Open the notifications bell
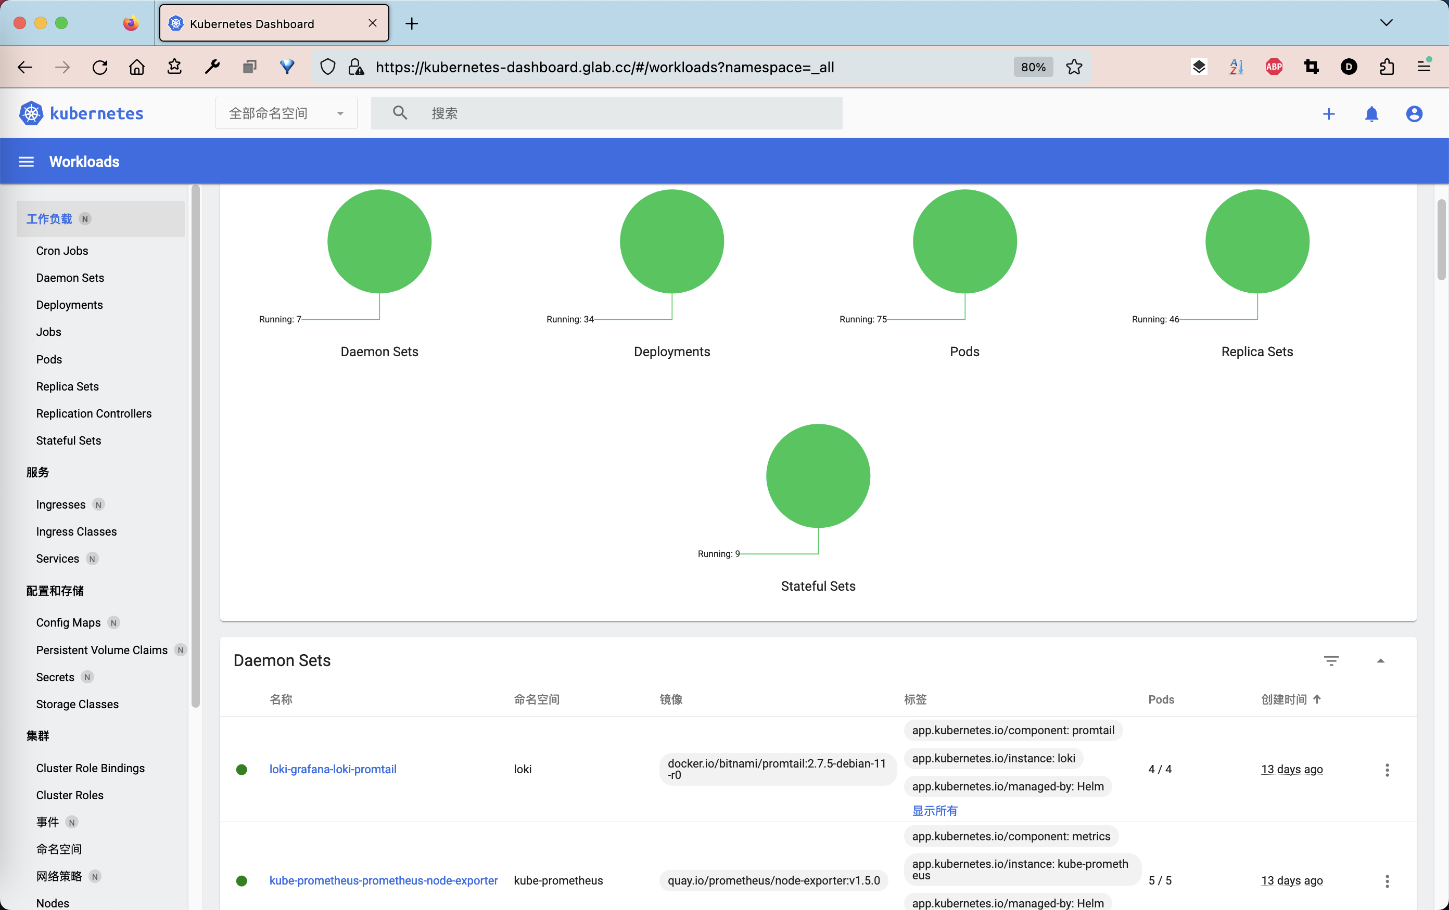 (x=1371, y=113)
